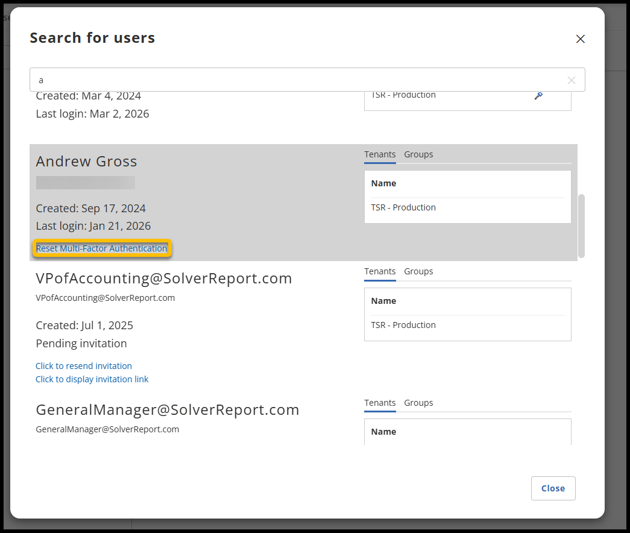Select the VPofAccounting@SolverReport.com user heading
Image resolution: width=630 pixels, height=533 pixels.
coord(164,279)
